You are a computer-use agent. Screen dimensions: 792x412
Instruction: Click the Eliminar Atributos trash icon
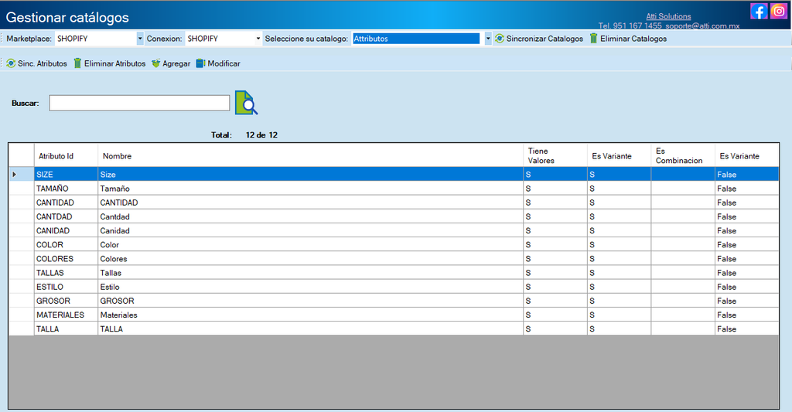[77, 63]
